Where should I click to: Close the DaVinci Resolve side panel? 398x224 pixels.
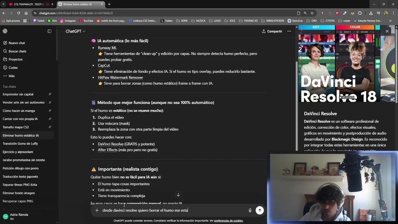coord(387,31)
